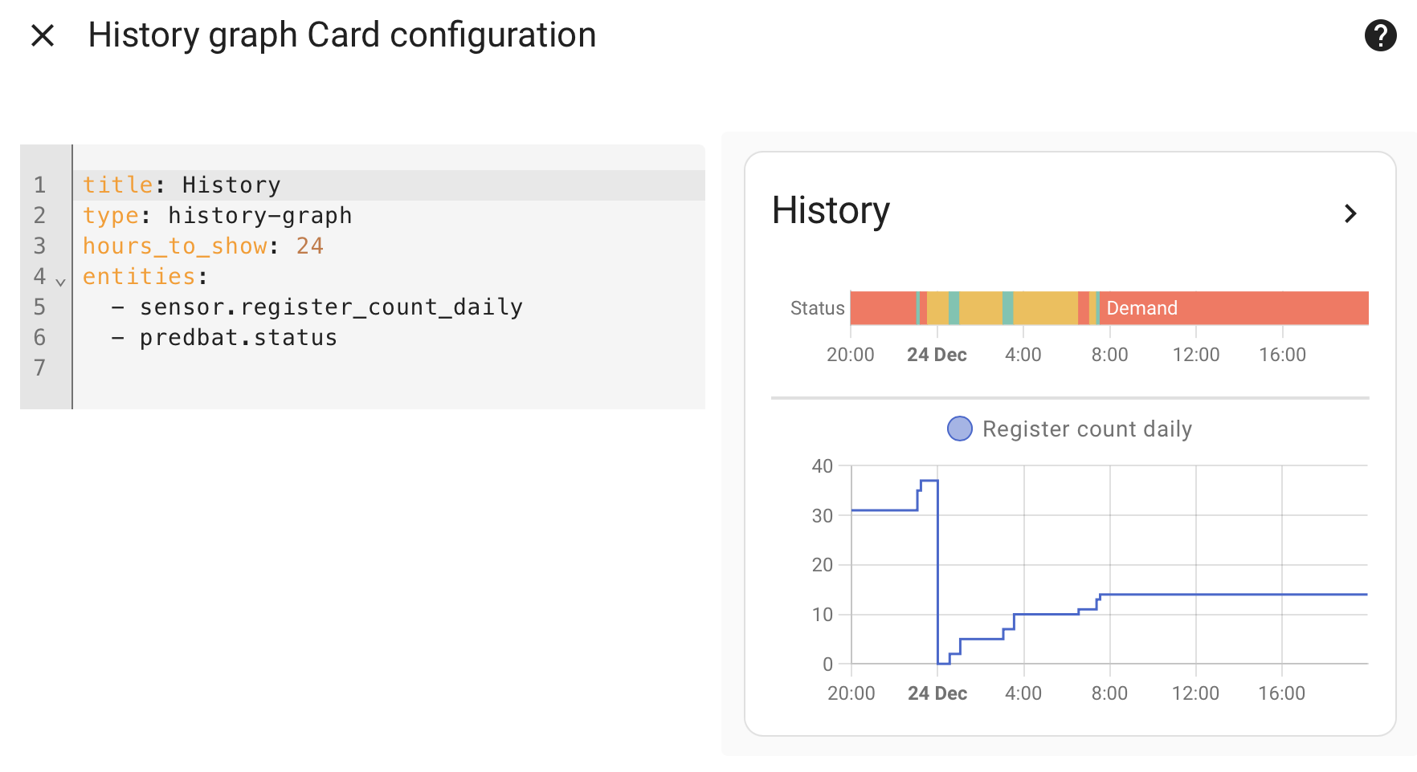Collapse the entities block fold arrow
Screen dimensions: 1417x772
(x=60, y=282)
